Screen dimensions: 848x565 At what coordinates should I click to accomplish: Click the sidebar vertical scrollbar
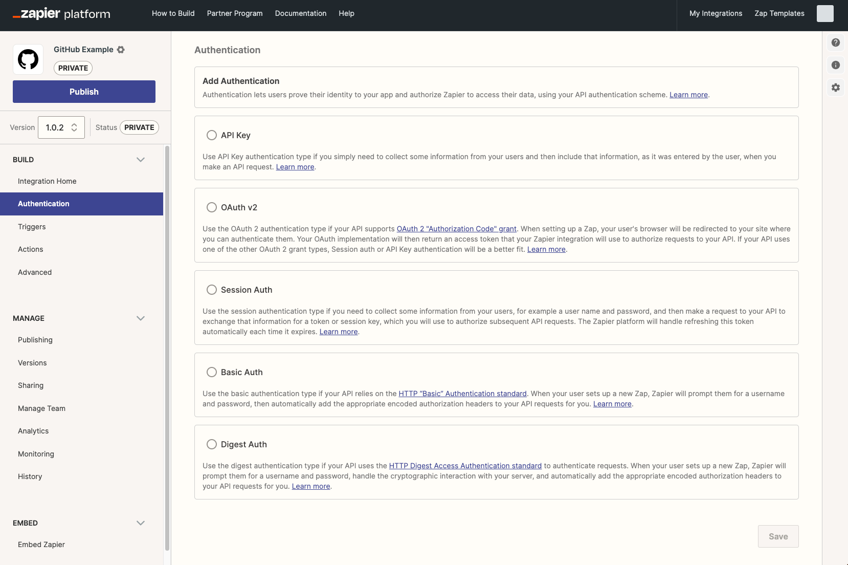click(x=167, y=348)
